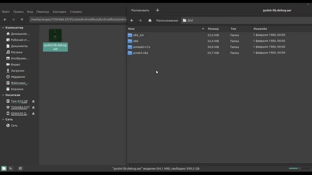Open Музыка in sidebar
This screenshot has height=175, width=312.
coord(14,52)
